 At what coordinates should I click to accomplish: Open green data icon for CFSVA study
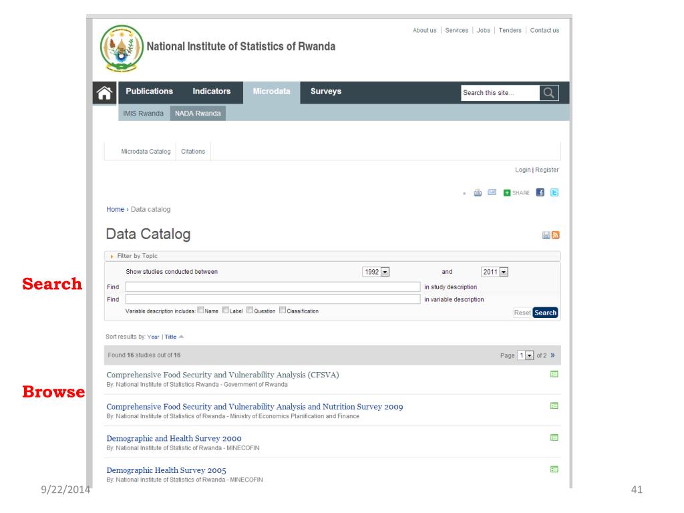point(554,374)
